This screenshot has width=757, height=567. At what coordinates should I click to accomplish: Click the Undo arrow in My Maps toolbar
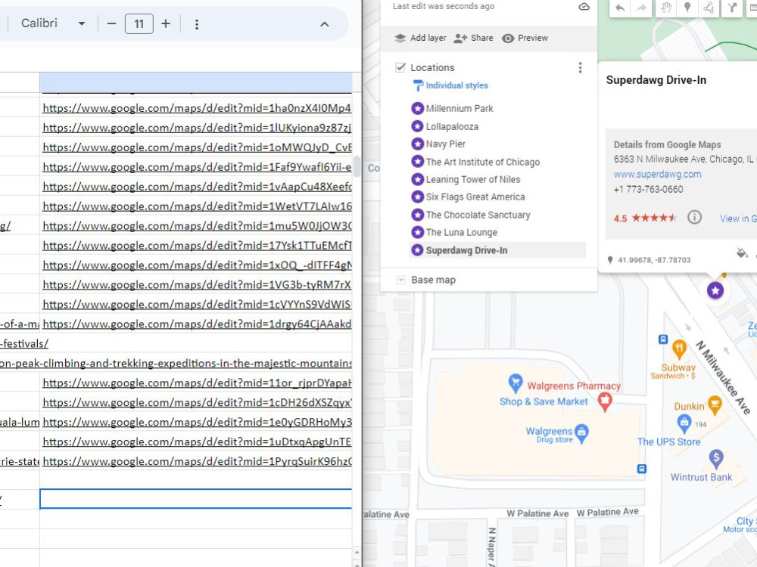point(621,8)
